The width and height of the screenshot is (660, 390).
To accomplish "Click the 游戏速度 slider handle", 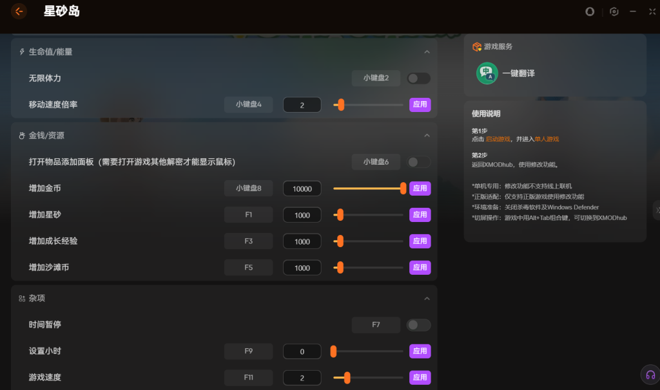I will tap(347, 378).
